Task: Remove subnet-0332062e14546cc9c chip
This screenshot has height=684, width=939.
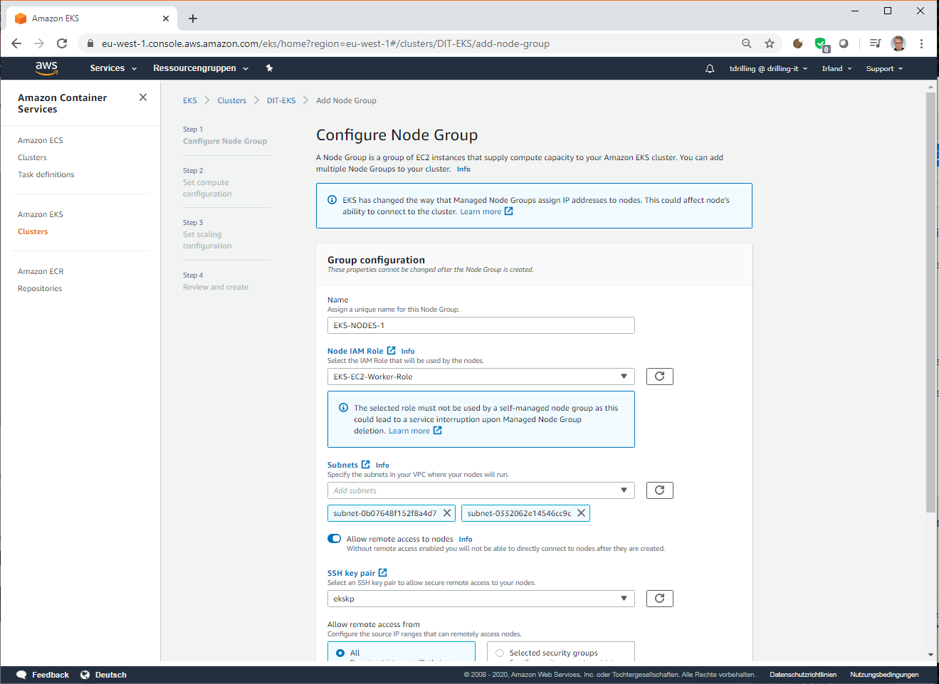Action: coord(581,513)
